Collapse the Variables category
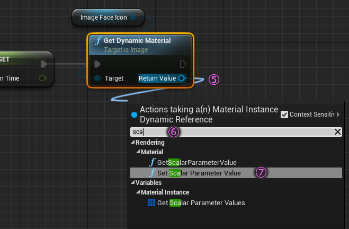Viewport: 349px width, 229px height. pyautogui.click(x=132, y=182)
